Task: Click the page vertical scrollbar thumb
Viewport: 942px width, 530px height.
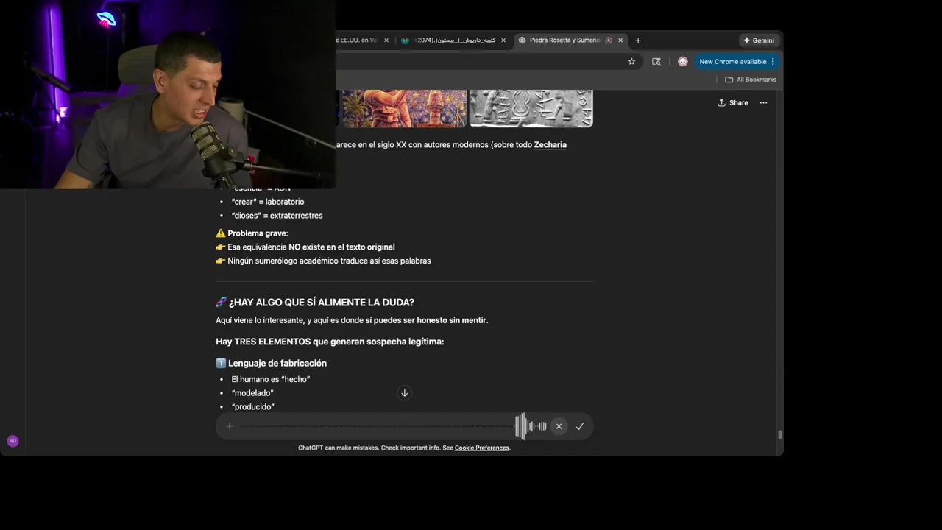Action: click(x=780, y=434)
